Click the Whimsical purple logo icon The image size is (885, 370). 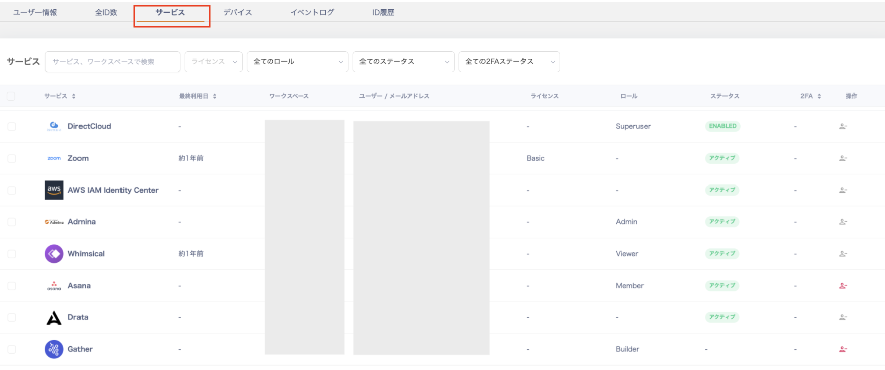(x=54, y=254)
